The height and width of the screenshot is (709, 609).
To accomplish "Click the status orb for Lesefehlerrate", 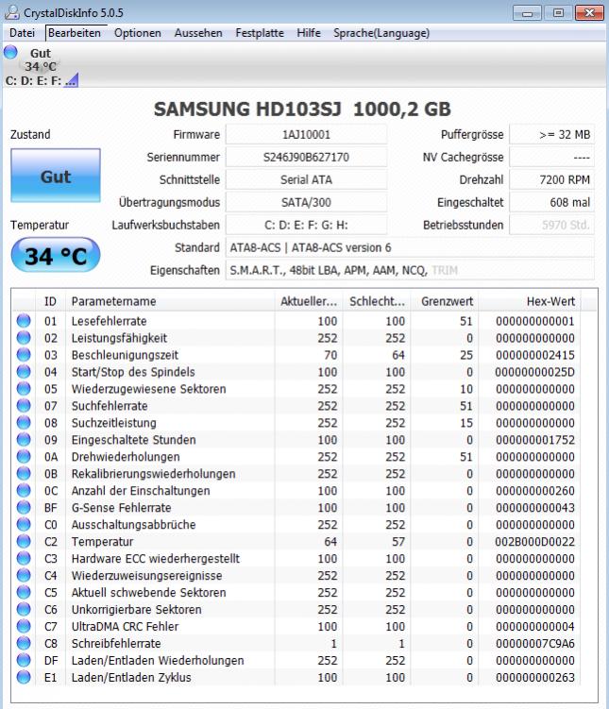I will [x=24, y=321].
